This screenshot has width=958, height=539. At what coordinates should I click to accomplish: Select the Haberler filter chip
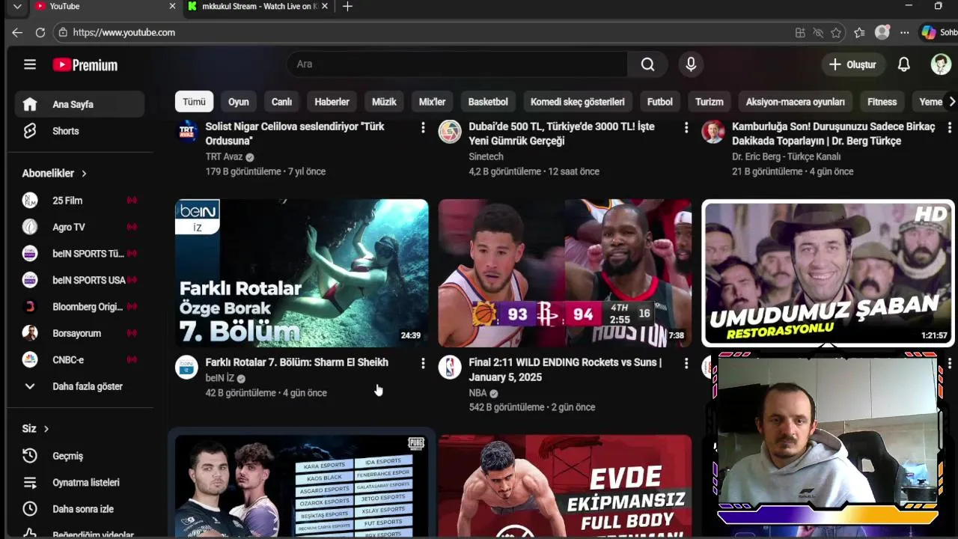[x=332, y=102]
